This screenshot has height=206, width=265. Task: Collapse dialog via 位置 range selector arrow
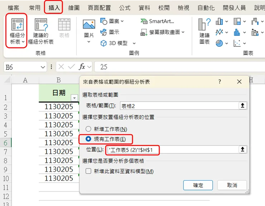pos(243,149)
